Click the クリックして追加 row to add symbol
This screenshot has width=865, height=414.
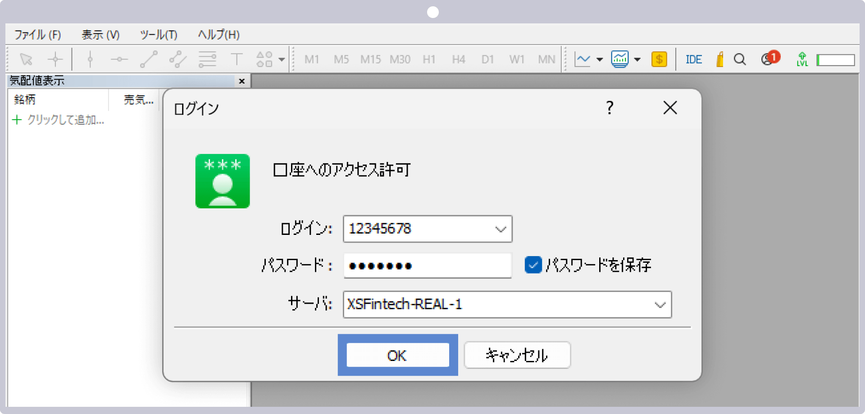pos(59,120)
